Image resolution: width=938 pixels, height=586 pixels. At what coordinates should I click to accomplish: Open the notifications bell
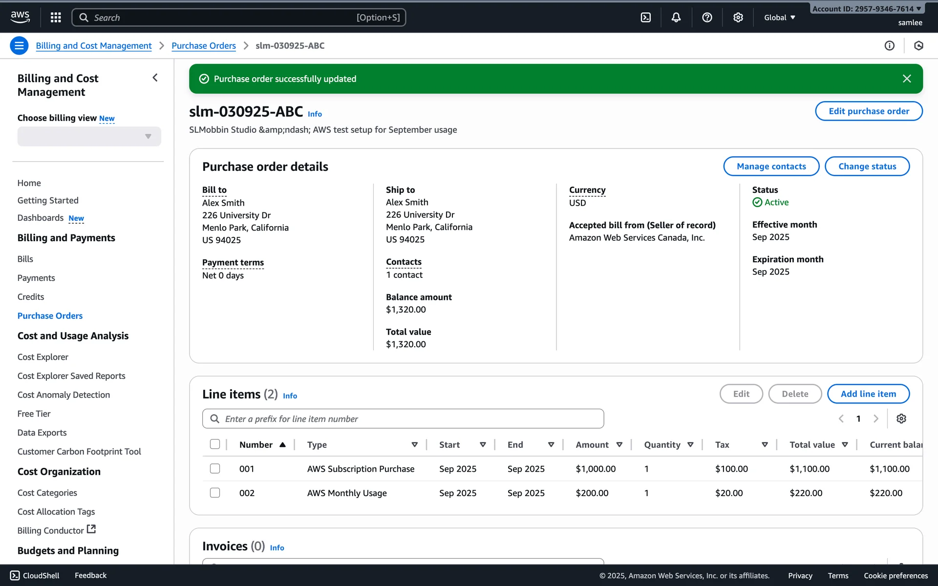tap(676, 18)
